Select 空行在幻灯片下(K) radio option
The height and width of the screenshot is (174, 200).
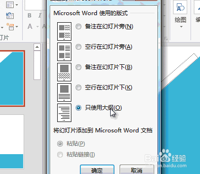pos(78,87)
